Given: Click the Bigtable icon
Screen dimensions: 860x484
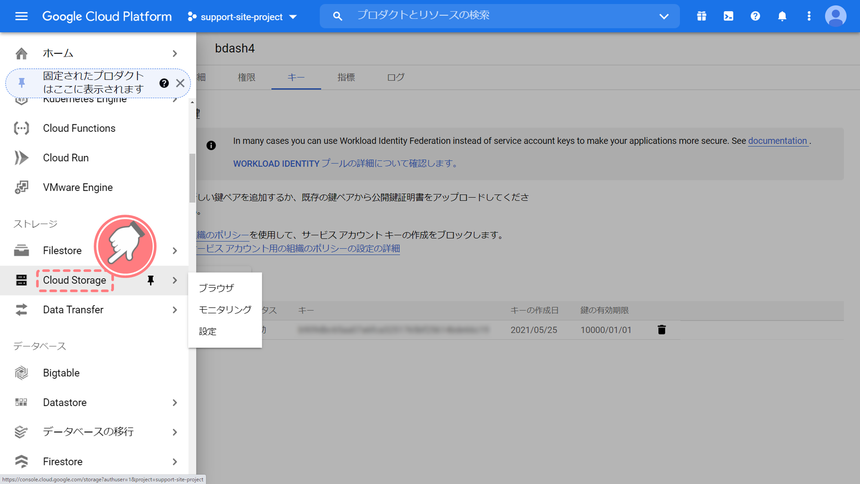Looking at the screenshot, I should (x=21, y=373).
